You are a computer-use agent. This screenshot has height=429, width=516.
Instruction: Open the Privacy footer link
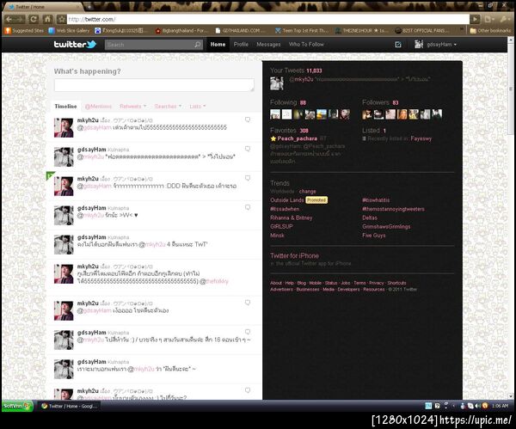(x=377, y=283)
